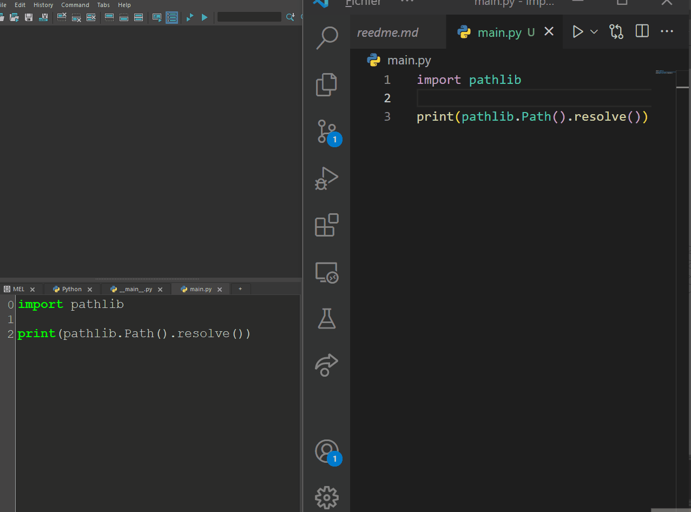Switch to Show Both History and Input panes
This screenshot has width=691, height=512.
pyautogui.click(x=139, y=17)
